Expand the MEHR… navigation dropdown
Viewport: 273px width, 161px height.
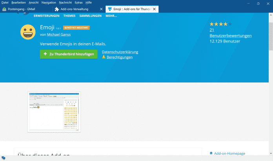tap(111, 16)
